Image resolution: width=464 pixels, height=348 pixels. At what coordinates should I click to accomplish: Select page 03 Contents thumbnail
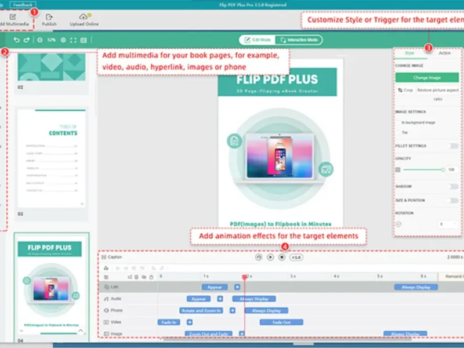(x=52, y=158)
